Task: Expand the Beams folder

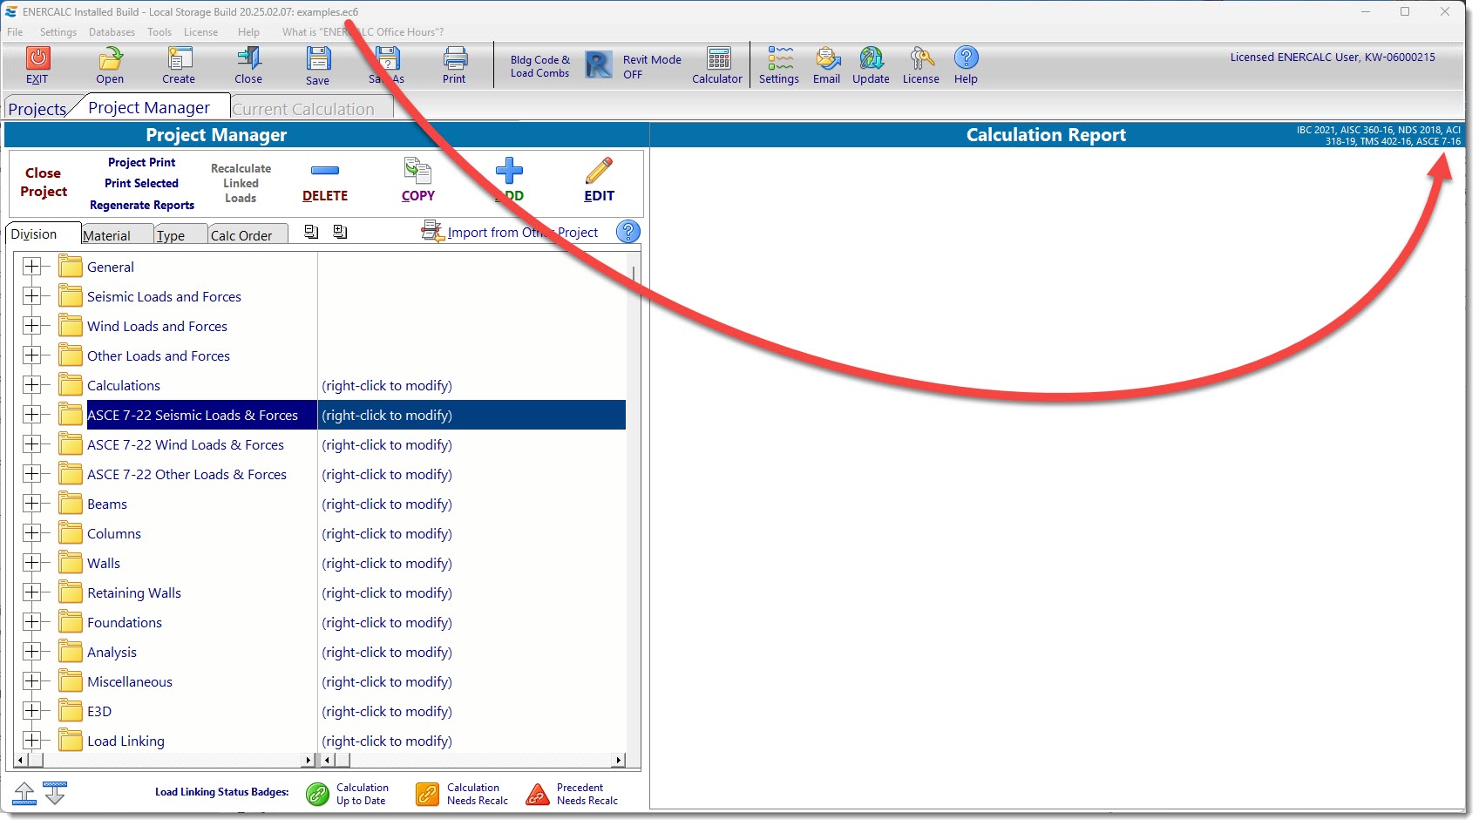Action: (x=31, y=504)
